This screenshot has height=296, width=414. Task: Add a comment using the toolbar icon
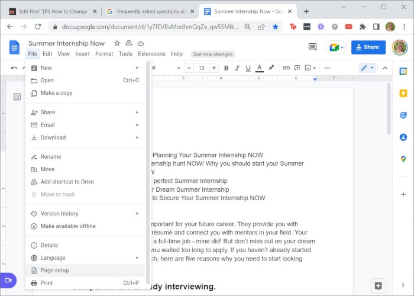coord(297,68)
